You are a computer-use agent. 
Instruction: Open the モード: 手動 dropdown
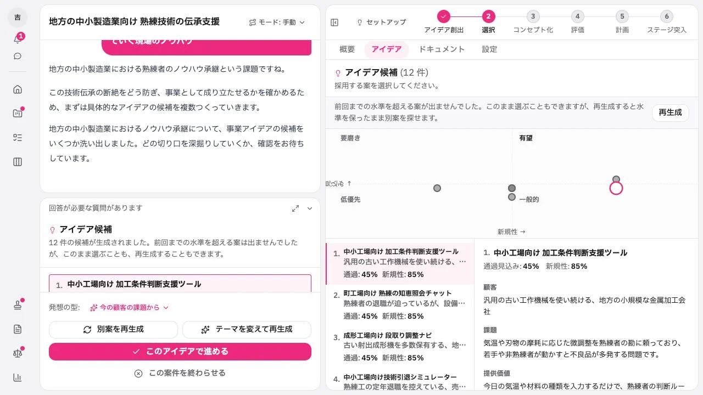click(x=277, y=22)
